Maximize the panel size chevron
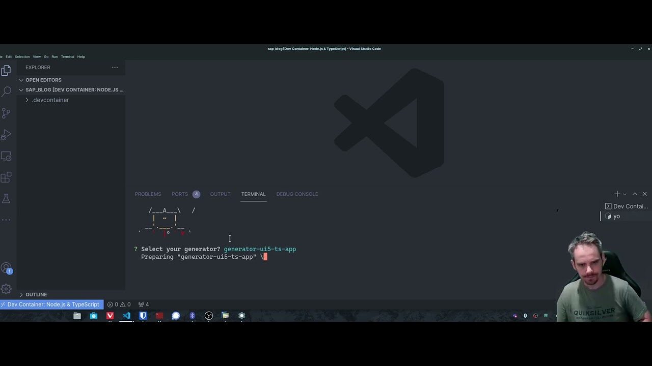Screen dimensions: 652x366 [635, 194]
